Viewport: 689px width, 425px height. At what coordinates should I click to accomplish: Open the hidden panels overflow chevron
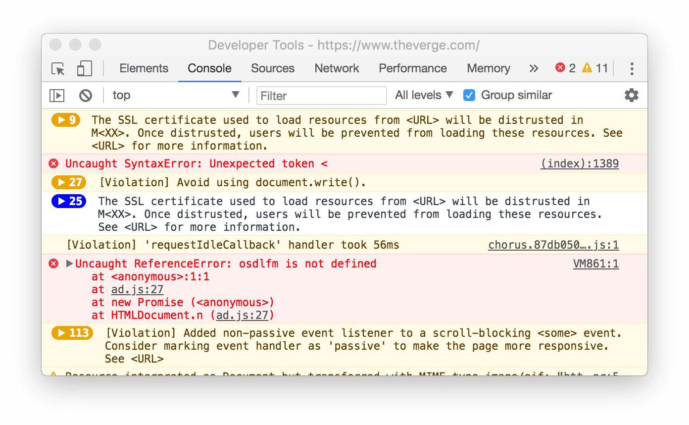534,69
